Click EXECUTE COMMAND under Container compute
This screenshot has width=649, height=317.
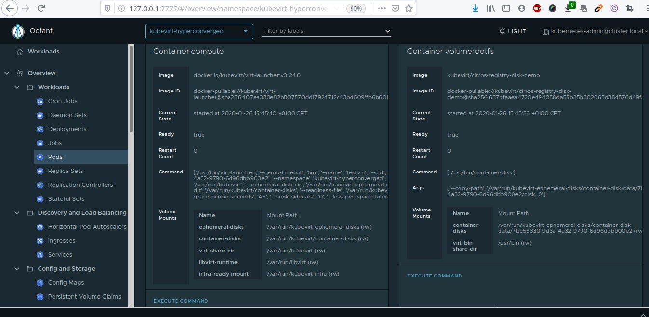pyautogui.click(x=181, y=301)
